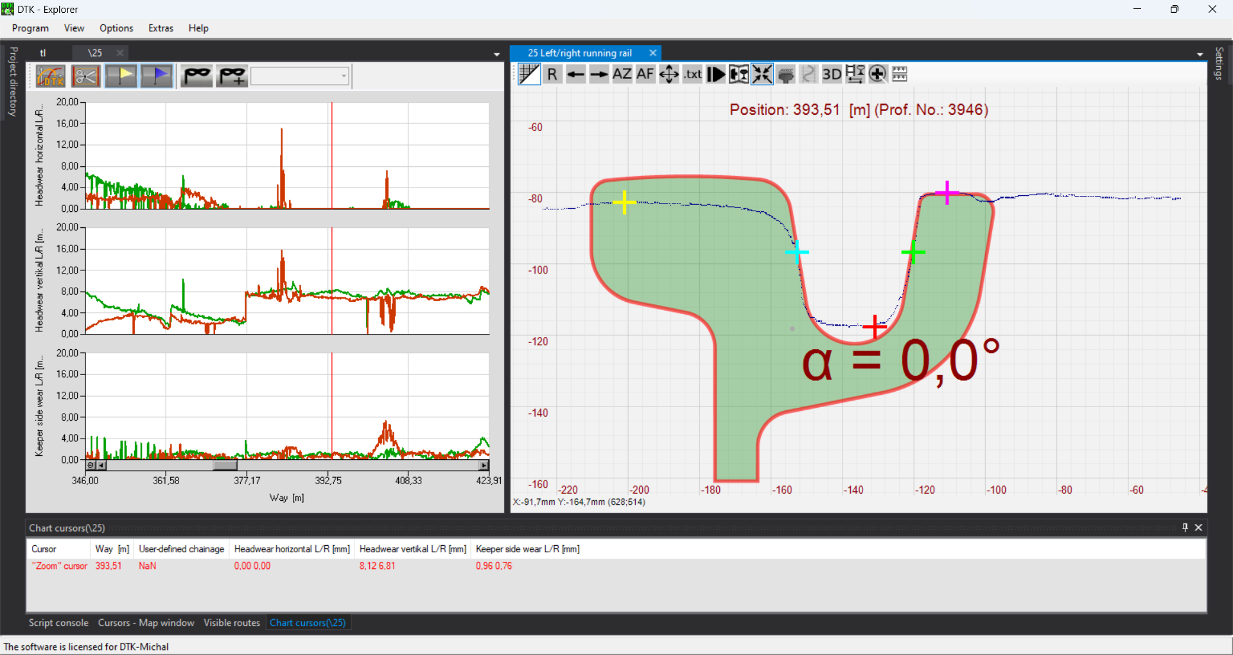The height and width of the screenshot is (655, 1233).
Task: Switch to the Script console tab
Action: coord(58,623)
